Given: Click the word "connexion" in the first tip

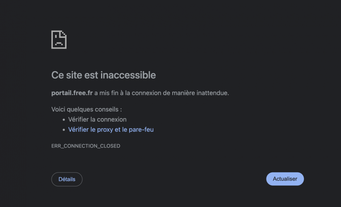Looking at the screenshot, I should click(x=112, y=120).
